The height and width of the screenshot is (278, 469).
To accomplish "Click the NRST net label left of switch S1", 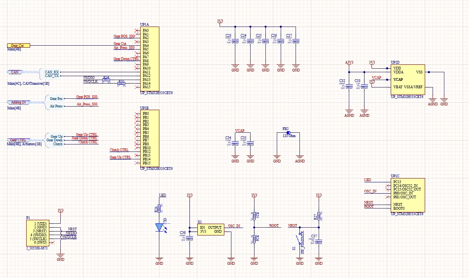I will (293, 226).
